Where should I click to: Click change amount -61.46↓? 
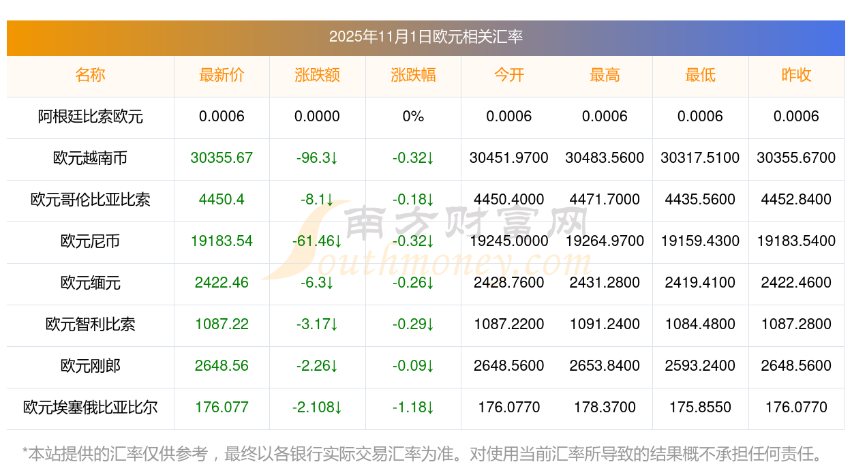click(x=317, y=241)
